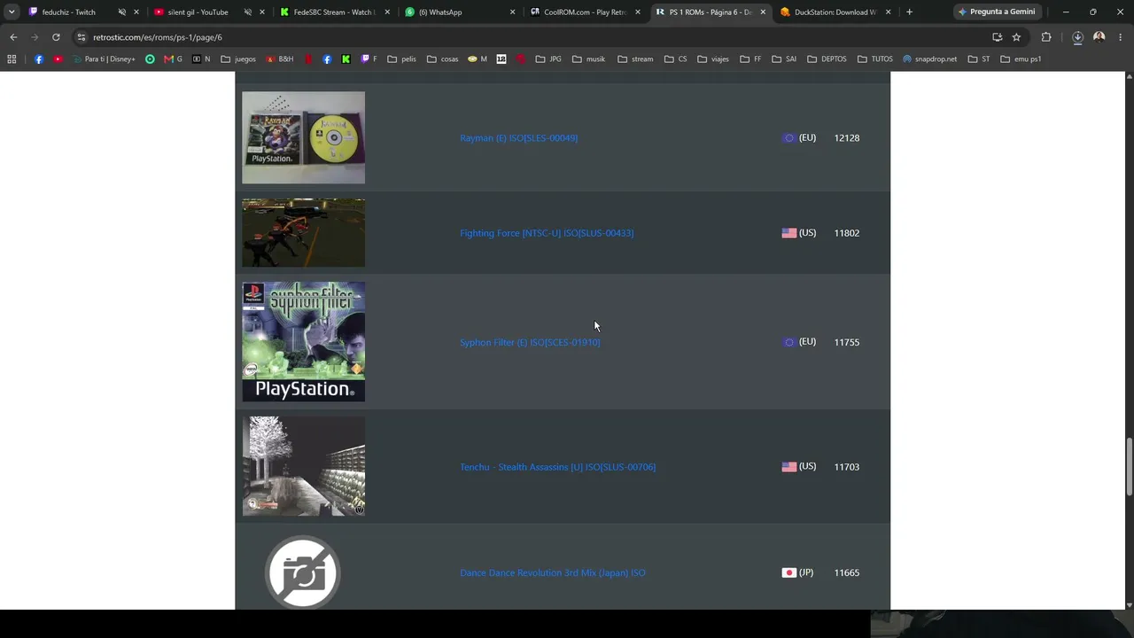Click download count 11755 in Syphon Filter row
The height and width of the screenshot is (638, 1134).
[846, 342]
